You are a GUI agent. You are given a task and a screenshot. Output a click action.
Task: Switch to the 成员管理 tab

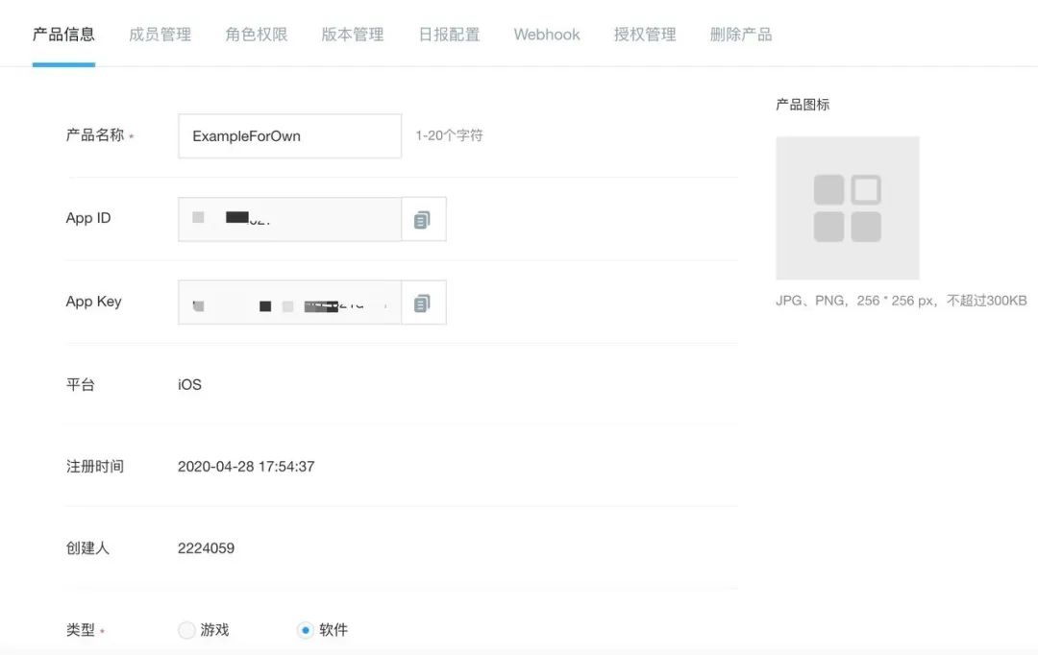[159, 34]
